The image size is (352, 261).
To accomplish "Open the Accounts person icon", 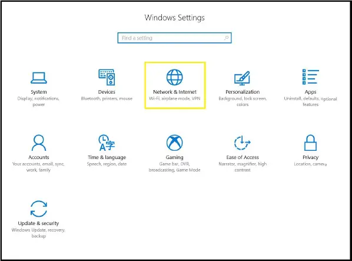I will pos(39,143).
